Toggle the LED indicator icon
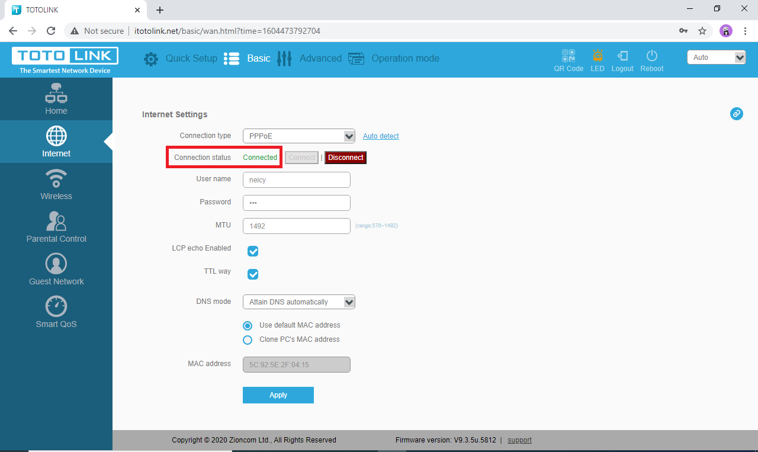Image resolution: width=758 pixels, height=452 pixels. click(x=598, y=56)
